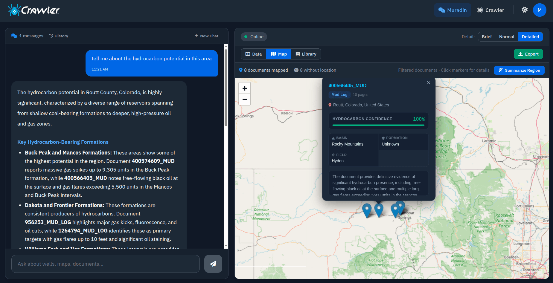The image size is (553, 283).
Task: Switch to the Data tab
Action: click(x=253, y=54)
